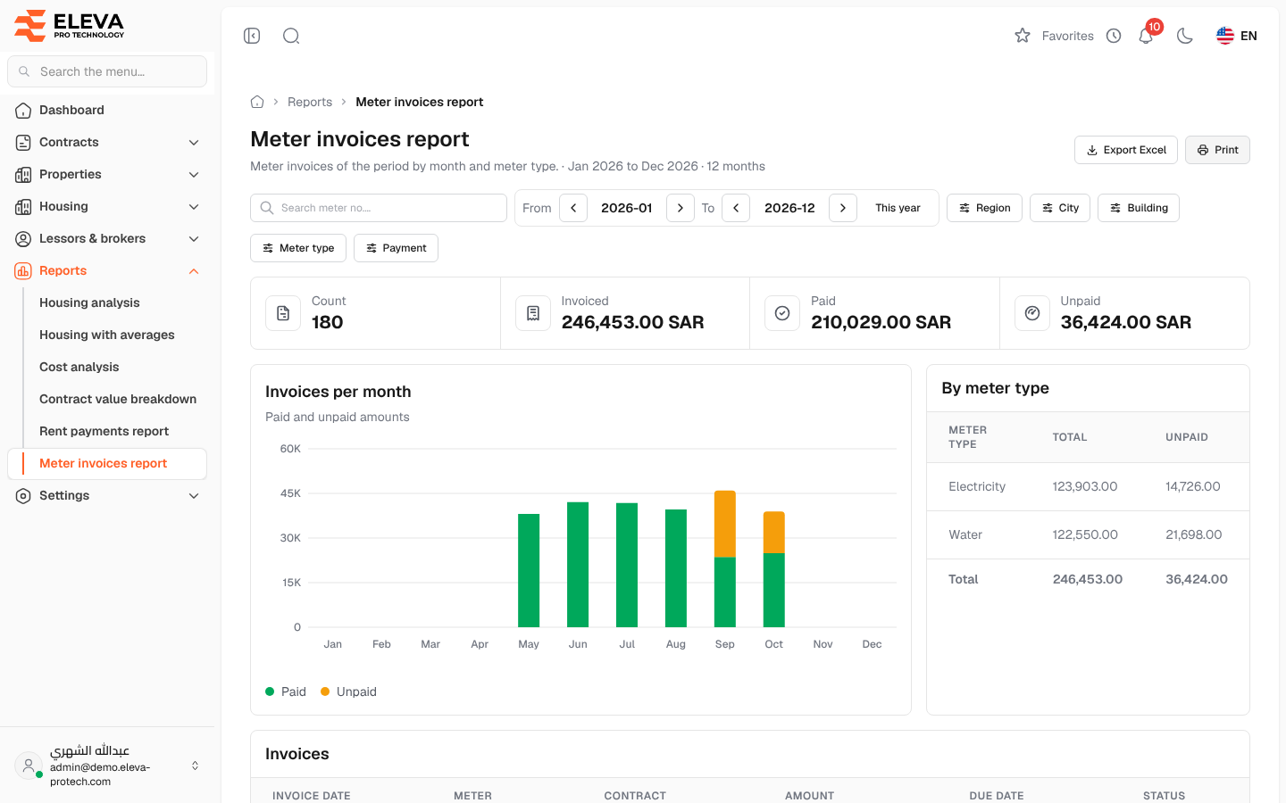Expand the Properties menu chevron
The height and width of the screenshot is (803, 1286).
click(x=194, y=174)
